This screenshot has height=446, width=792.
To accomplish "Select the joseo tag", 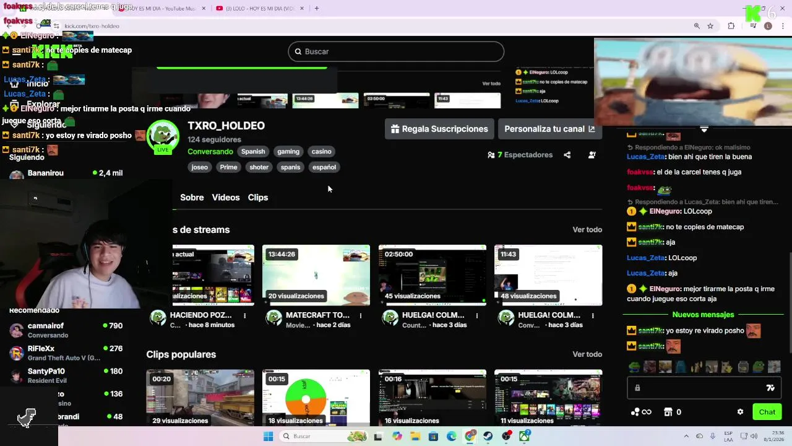I will pyautogui.click(x=200, y=167).
